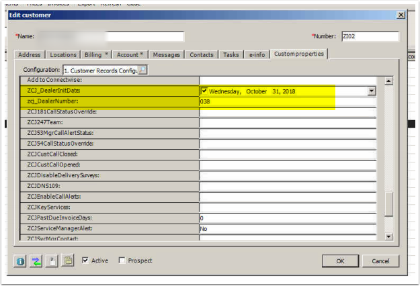
Task: Click the Cancel button
Action: (380, 261)
